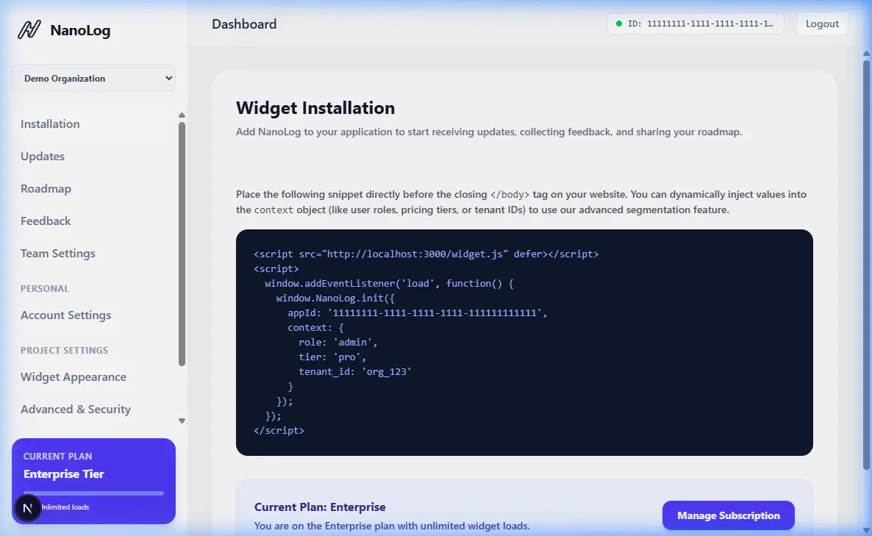Click the sidebar scroll up arrow
872x536 pixels.
[x=182, y=115]
